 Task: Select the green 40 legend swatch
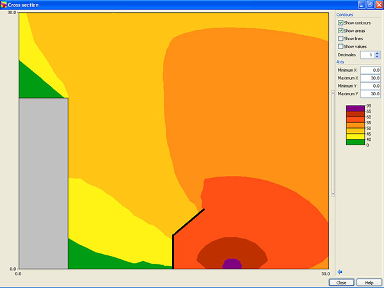tap(355, 142)
